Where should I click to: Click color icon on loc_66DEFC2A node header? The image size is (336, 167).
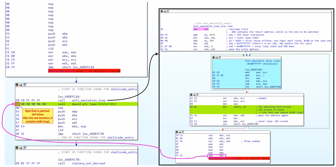pyautogui.click(x=17, y=85)
